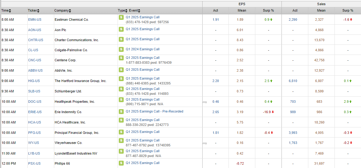The height and width of the screenshot is (168, 361).
Task: Click the green earnings icon for Aon Plc
Action: tap(121, 29)
